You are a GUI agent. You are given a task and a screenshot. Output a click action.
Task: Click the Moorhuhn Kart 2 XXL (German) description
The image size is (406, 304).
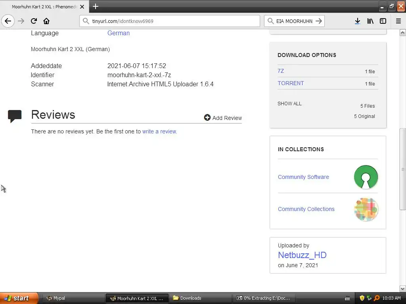click(71, 49)
